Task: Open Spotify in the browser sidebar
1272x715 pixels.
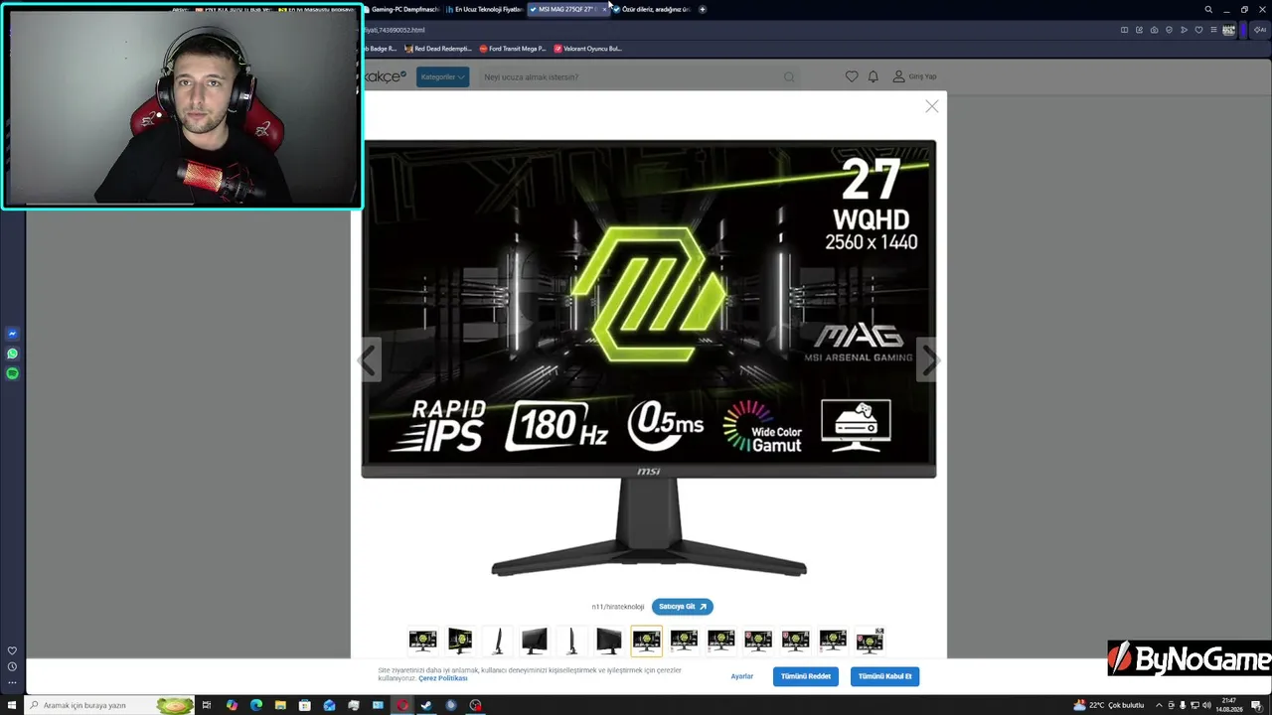Action: click(12, 373)
